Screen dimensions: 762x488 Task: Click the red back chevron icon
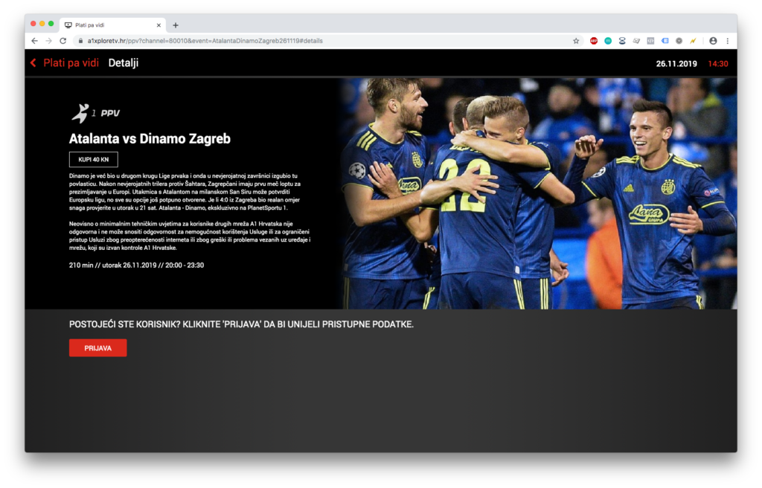pyautogui.click(x=33, y=63)
